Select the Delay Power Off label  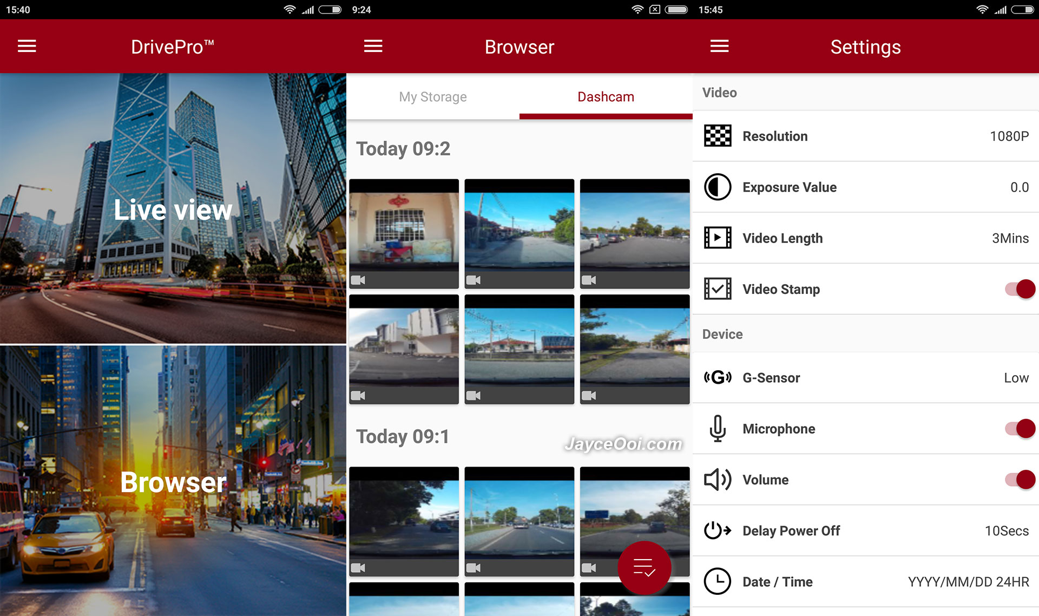pos(791,531)
